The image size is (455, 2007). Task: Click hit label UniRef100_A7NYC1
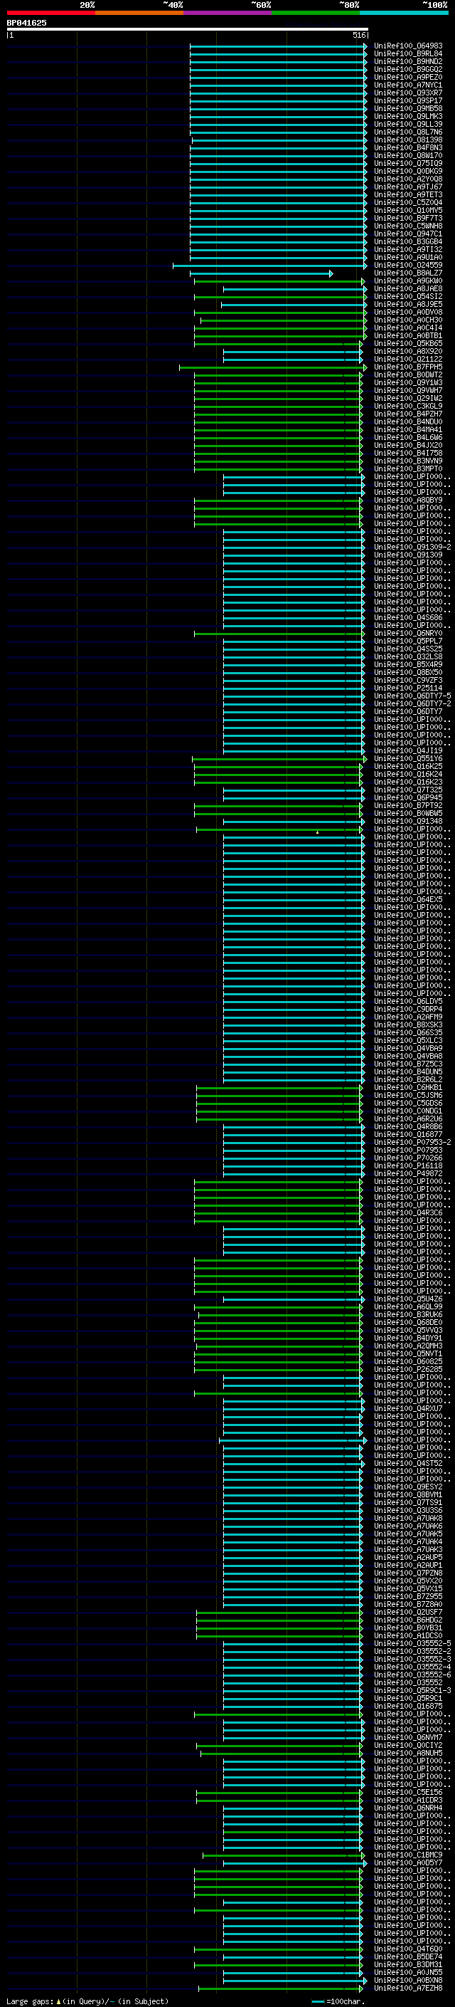click(x=408, y=85)
